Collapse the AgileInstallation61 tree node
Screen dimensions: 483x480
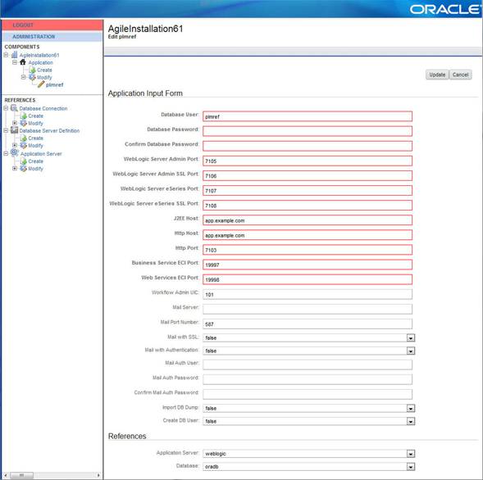6,55
